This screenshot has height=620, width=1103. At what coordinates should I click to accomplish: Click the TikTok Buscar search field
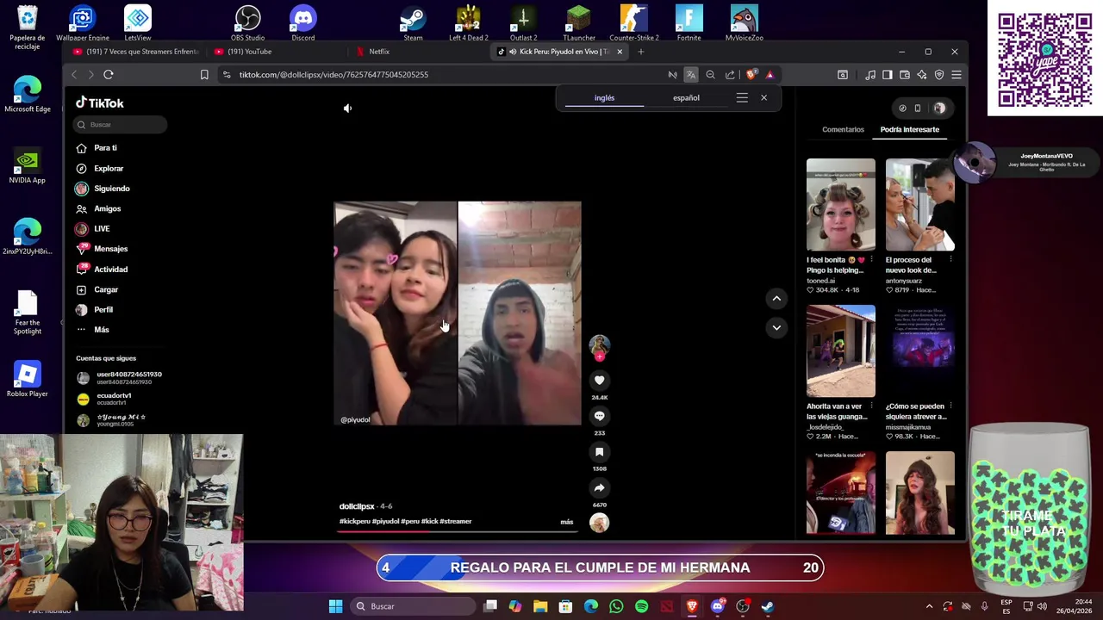coord(121,125)
